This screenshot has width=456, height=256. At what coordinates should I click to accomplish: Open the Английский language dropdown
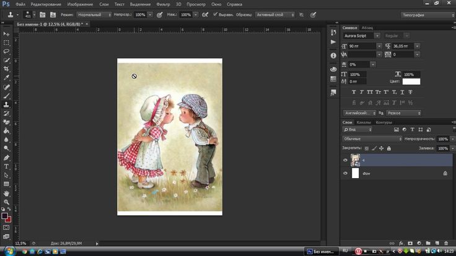(360, 113)
